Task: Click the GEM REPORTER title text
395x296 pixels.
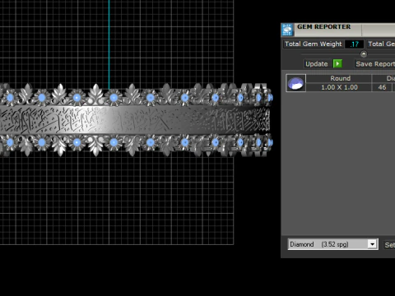Action: pyautogui.click(x=323, y=27)
